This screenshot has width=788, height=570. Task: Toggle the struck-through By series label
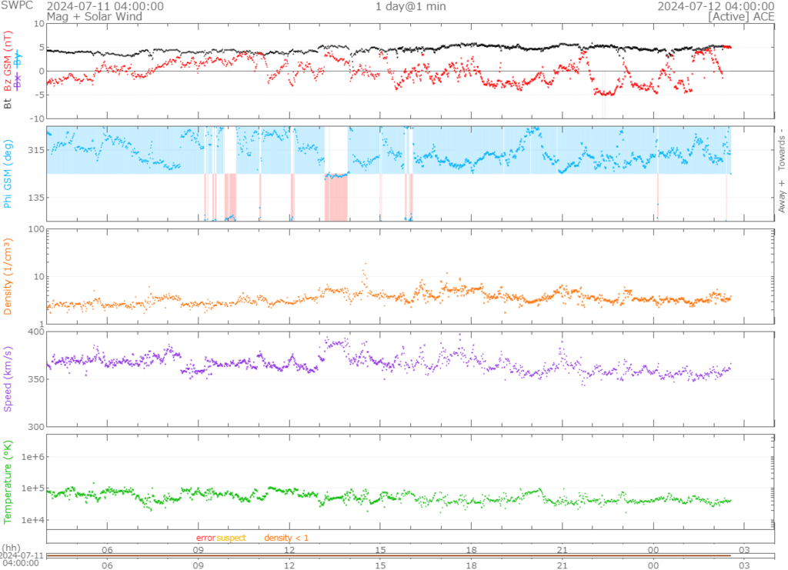(18, 59)
